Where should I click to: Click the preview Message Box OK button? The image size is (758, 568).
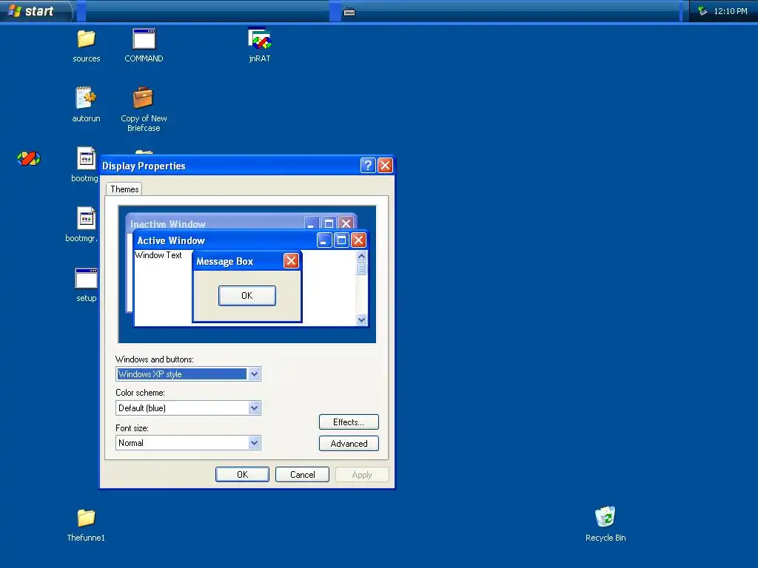247,296
